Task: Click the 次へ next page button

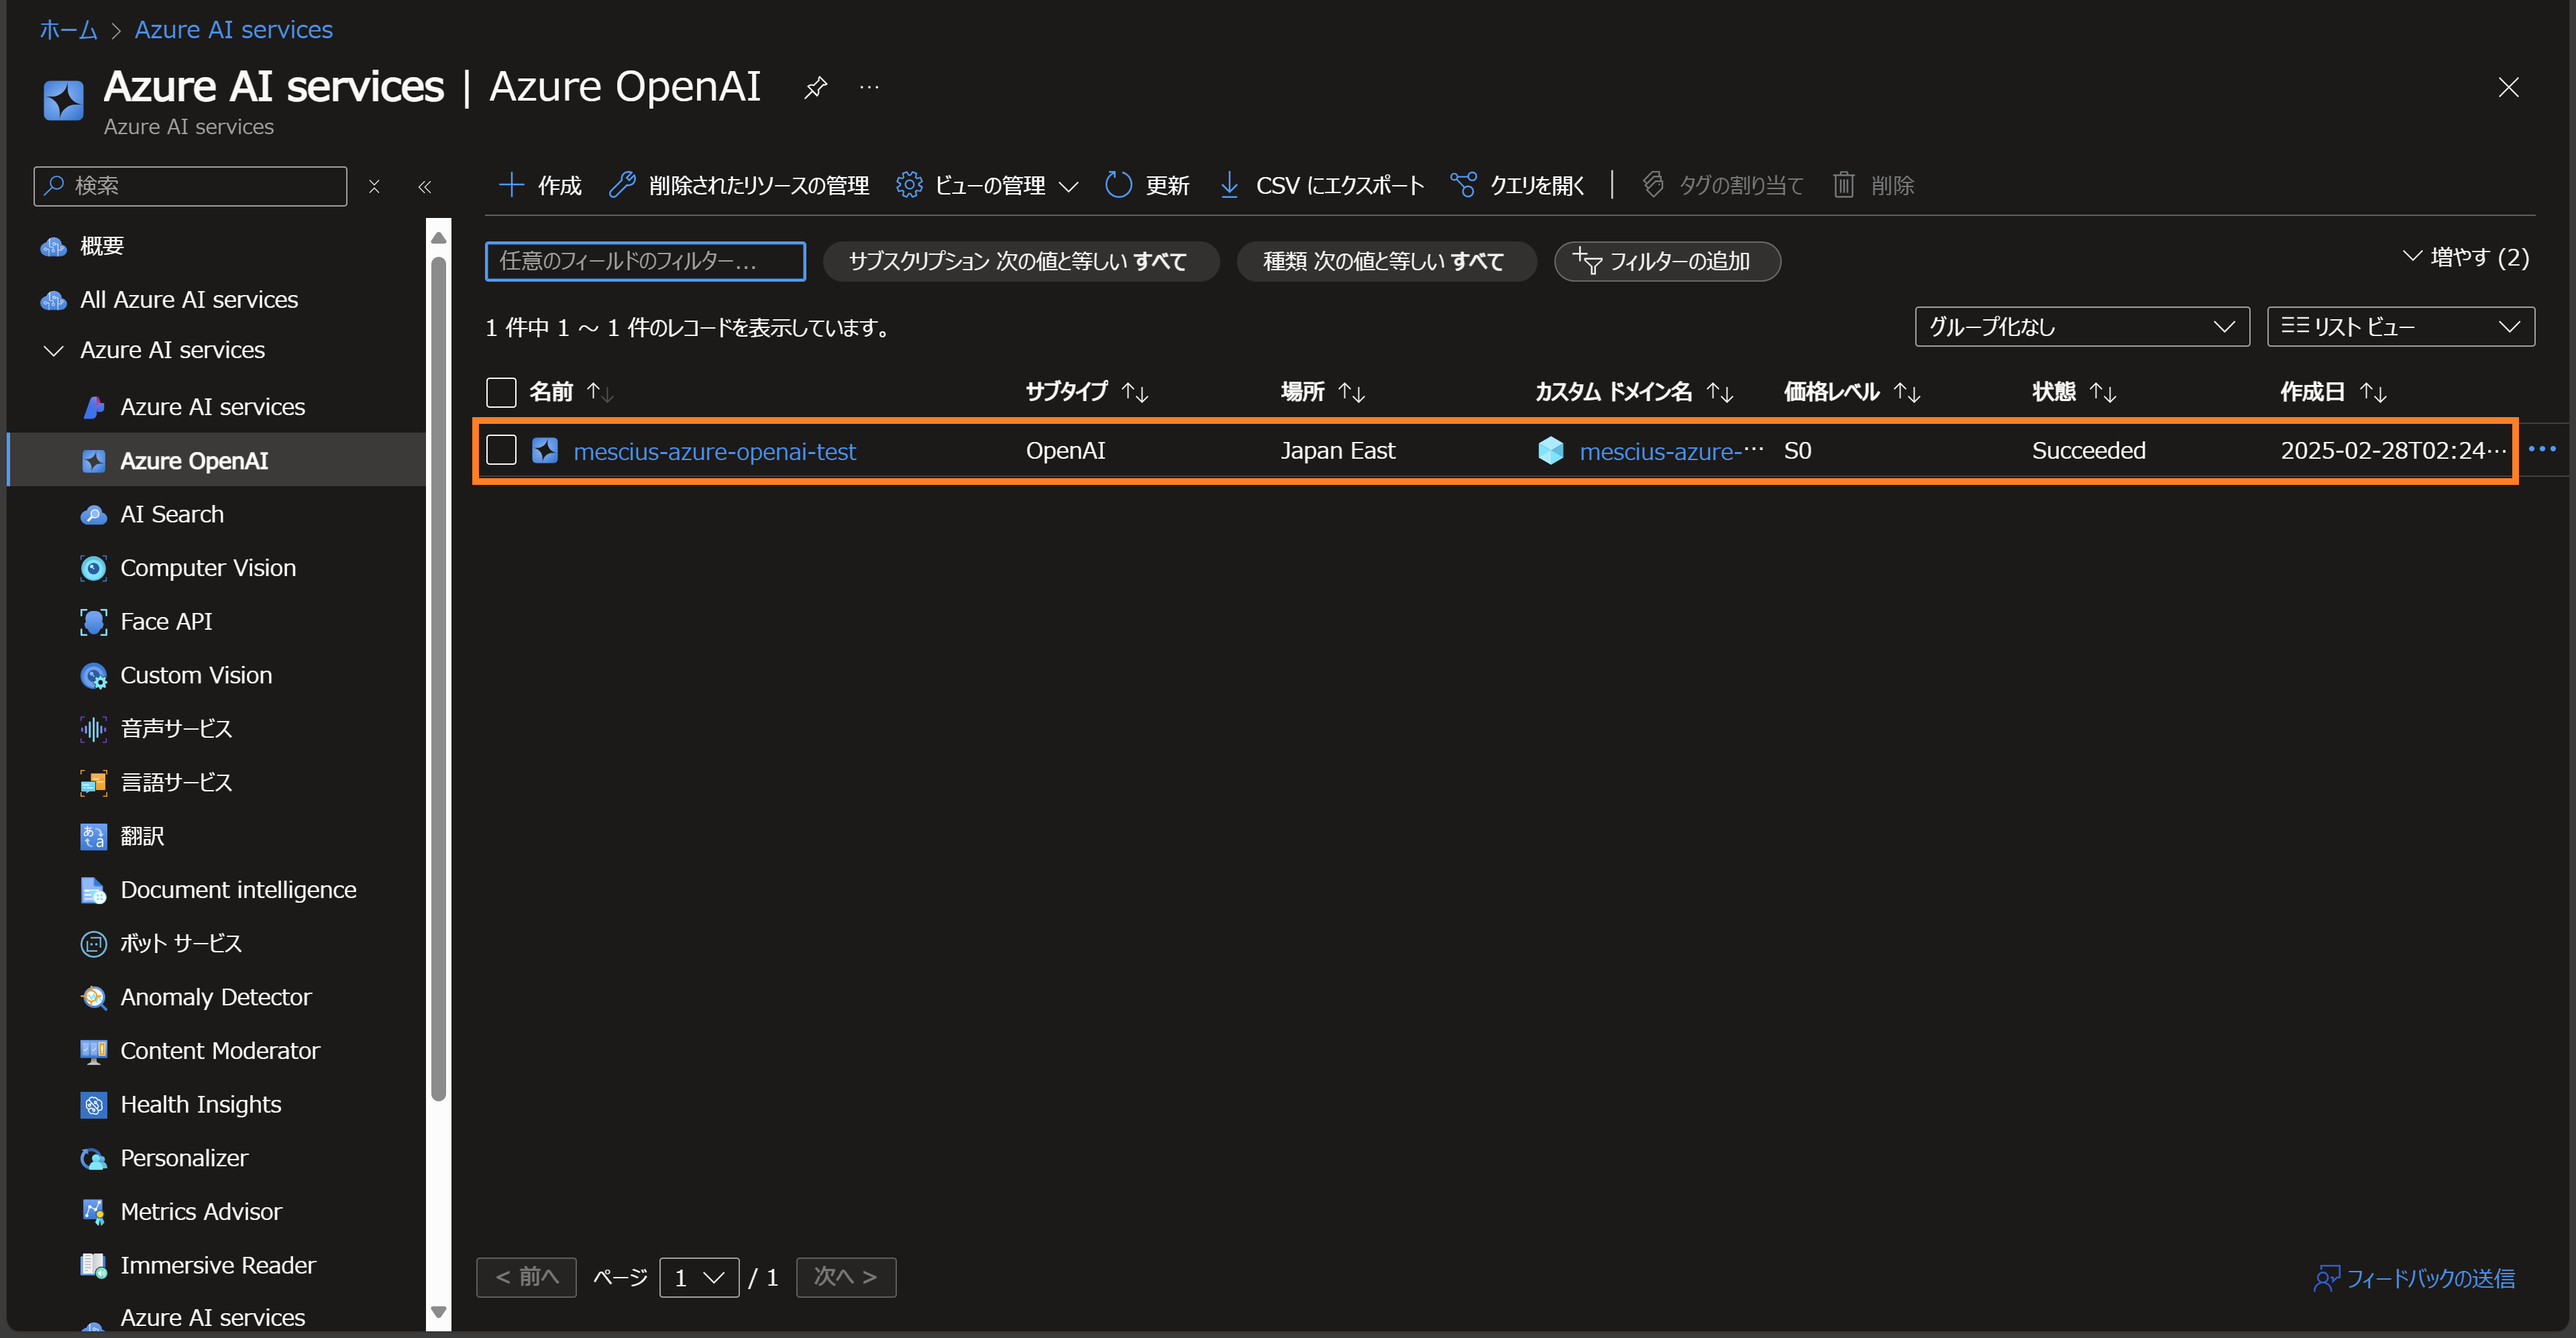Action: click(x=846, y=1277)
